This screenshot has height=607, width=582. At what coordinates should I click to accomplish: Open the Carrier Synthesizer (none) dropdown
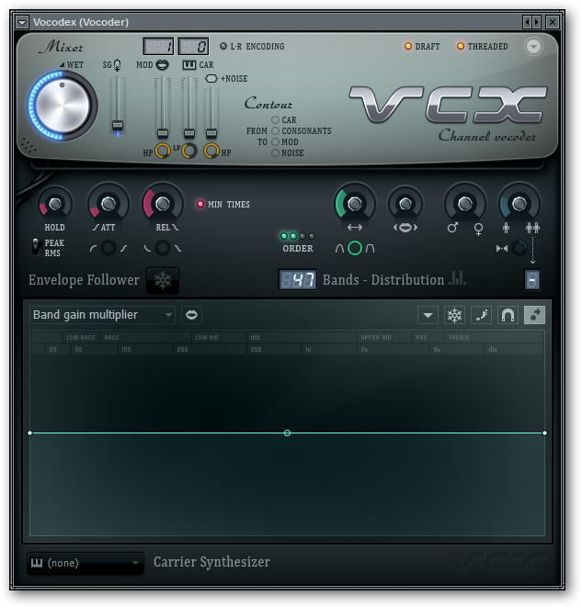[85, 563]
